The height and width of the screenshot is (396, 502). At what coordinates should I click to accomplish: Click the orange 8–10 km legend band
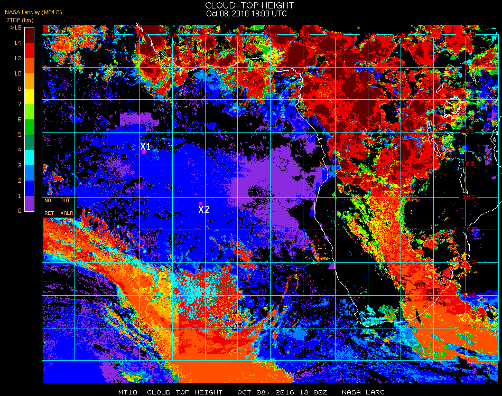coord(29,81)
